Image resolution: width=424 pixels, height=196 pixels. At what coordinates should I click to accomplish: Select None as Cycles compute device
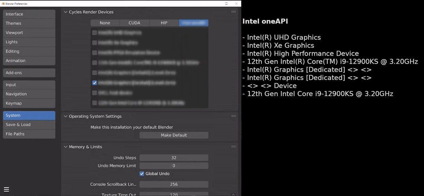105,23
